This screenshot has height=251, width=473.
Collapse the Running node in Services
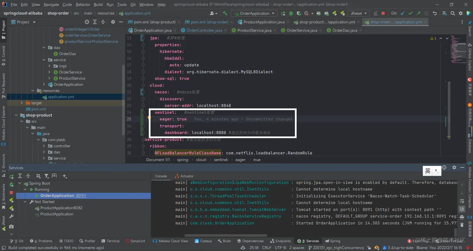25,189
